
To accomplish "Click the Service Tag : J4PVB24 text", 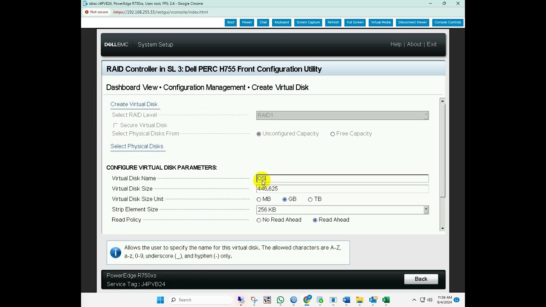I will 136,284.
